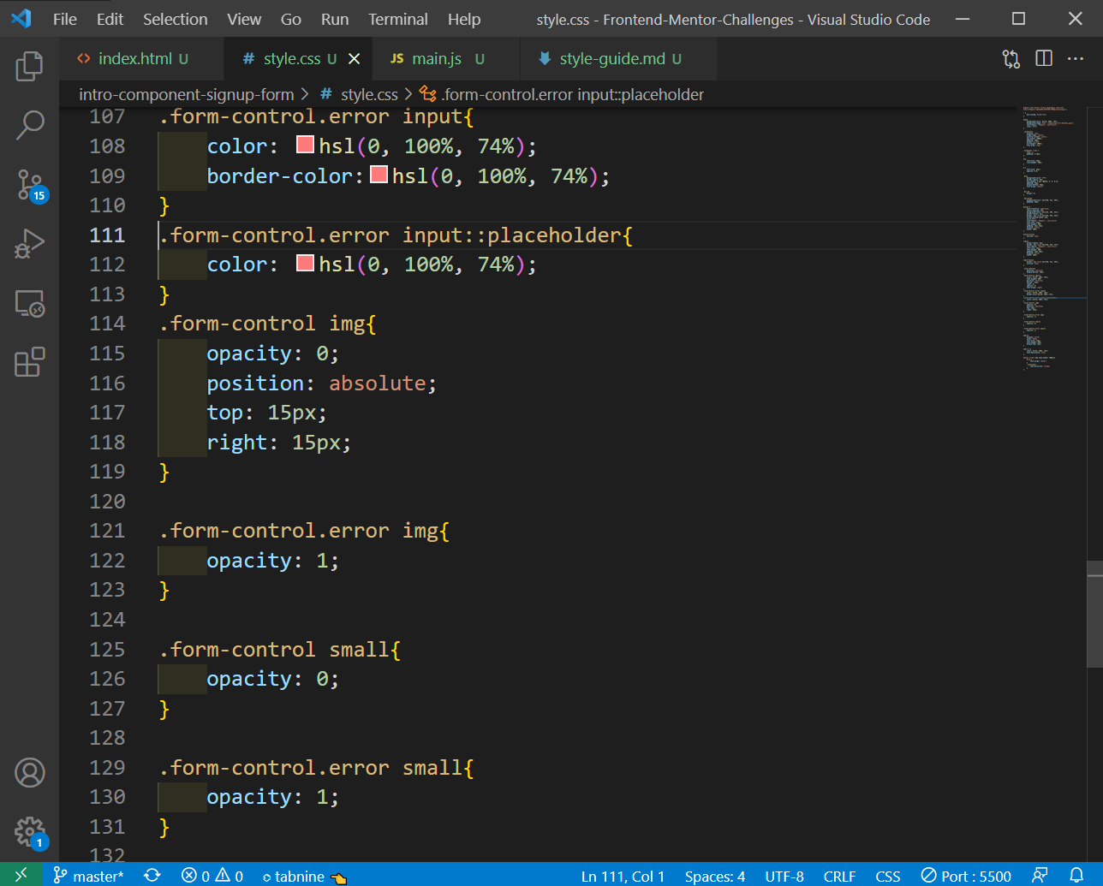Viewport: 1103px width, 886px height.
Task: Click the remote window indicator in status bar
Action: pos(21,875)
